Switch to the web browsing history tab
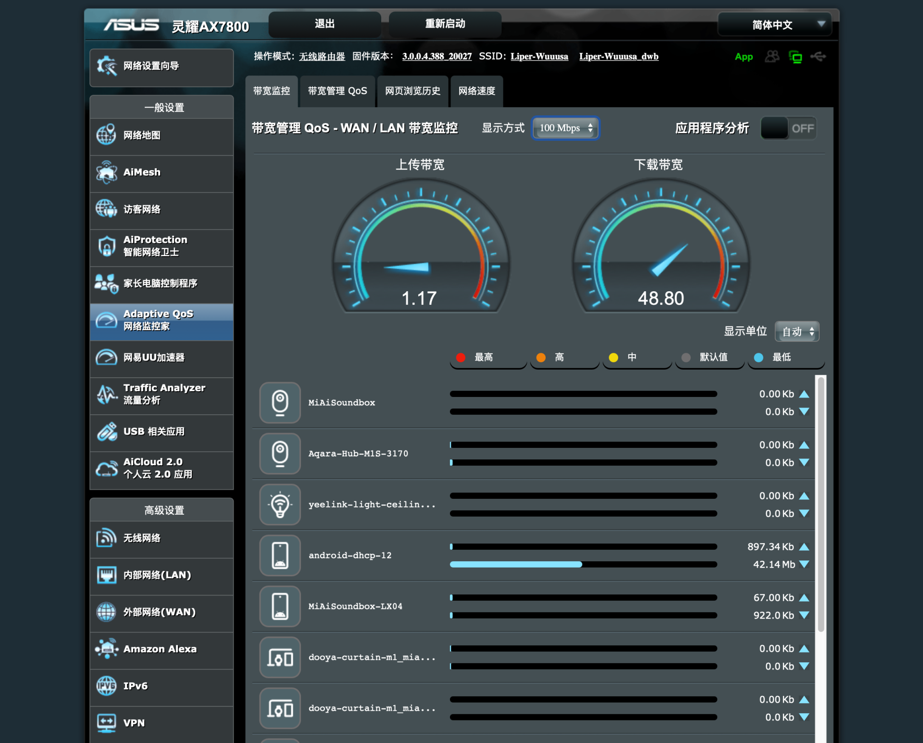Screen dimensions: 923x743 pos(412,91)
